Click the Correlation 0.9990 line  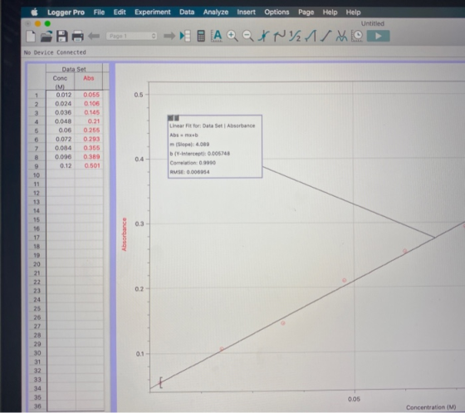coord(193,163)
